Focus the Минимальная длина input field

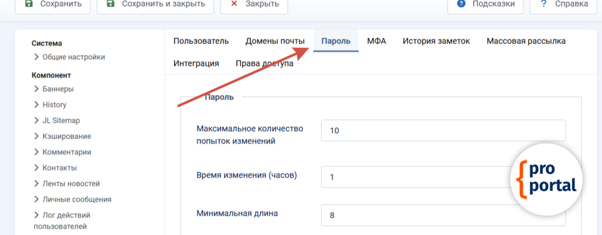click(x=443, y=215)
